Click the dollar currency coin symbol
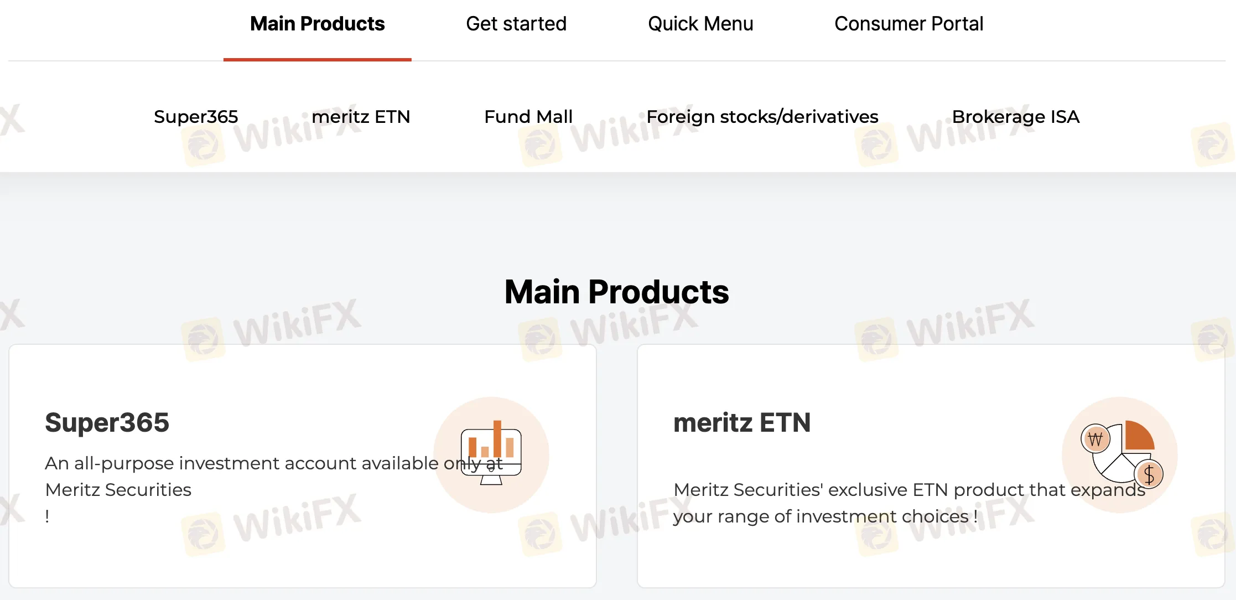Screen dimensions: 1236x600 coord(1149,474)
